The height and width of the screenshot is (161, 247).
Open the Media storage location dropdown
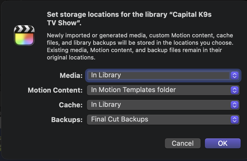(x=159, y=76)
